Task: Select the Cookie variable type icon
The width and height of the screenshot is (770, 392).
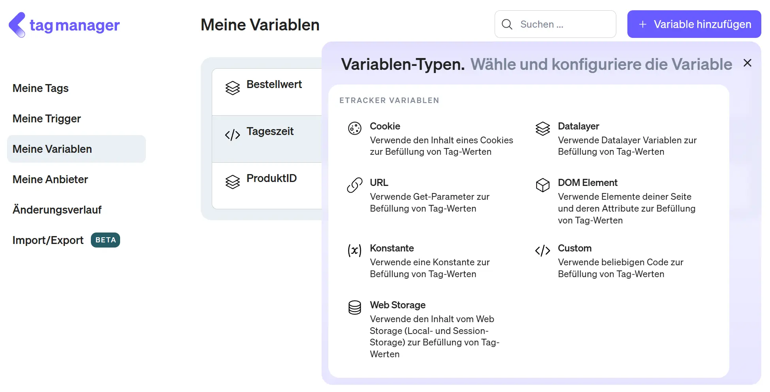Action: point(355,128)
